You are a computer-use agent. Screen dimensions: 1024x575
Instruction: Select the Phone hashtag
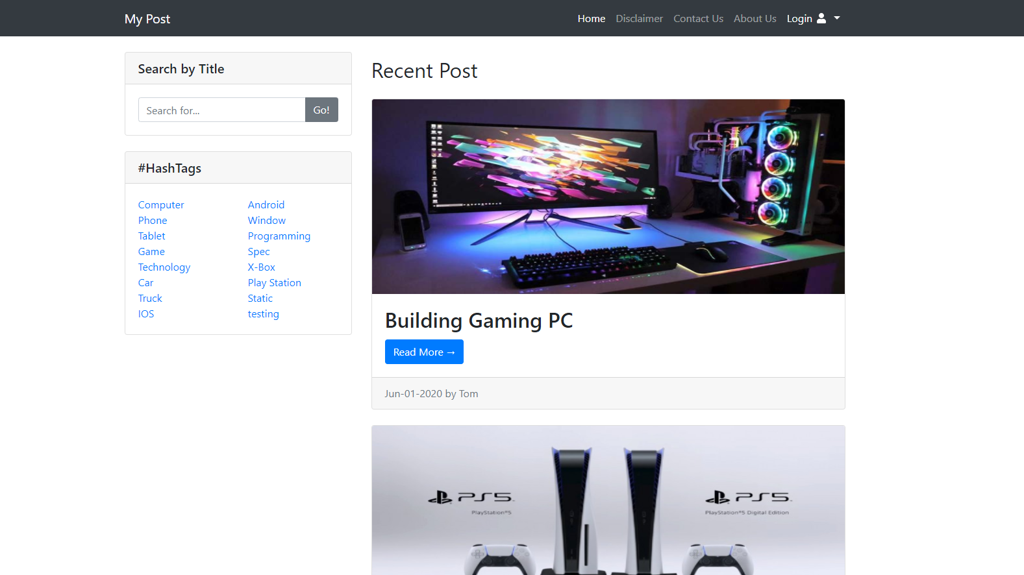click(x=153, y=221)
